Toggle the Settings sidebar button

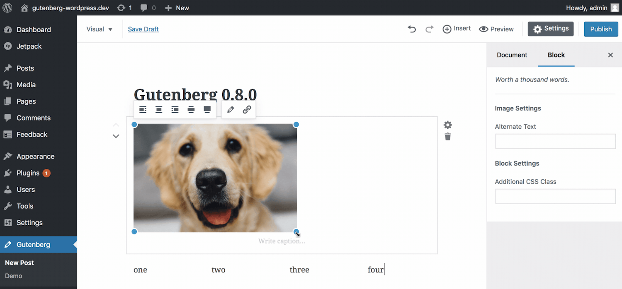coord(551,29)
